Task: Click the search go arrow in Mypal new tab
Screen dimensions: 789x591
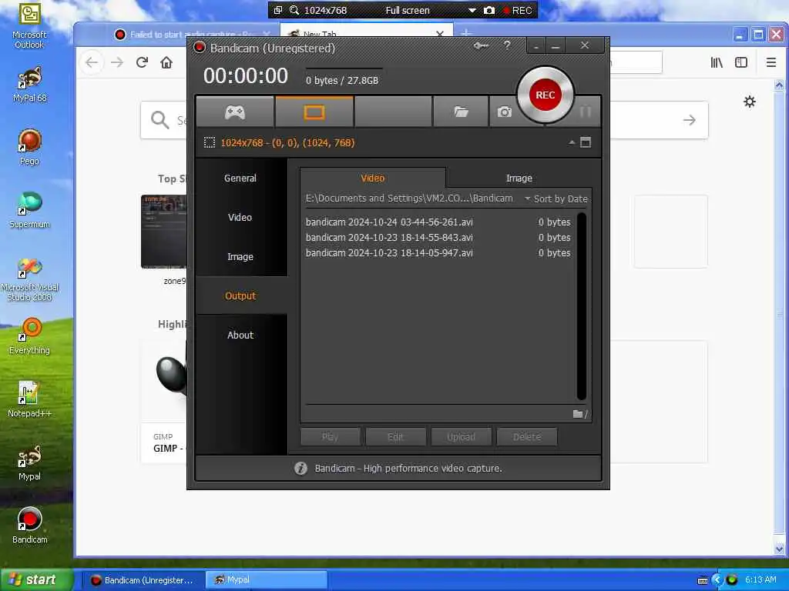Action: pos(690,120)
